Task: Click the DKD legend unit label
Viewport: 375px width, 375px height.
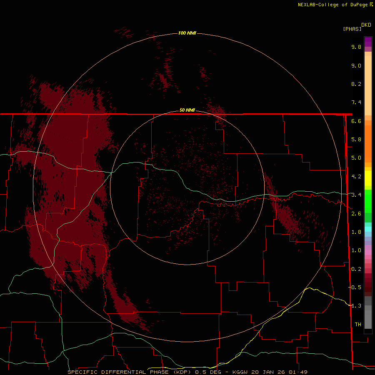Action: pos(366,25)
